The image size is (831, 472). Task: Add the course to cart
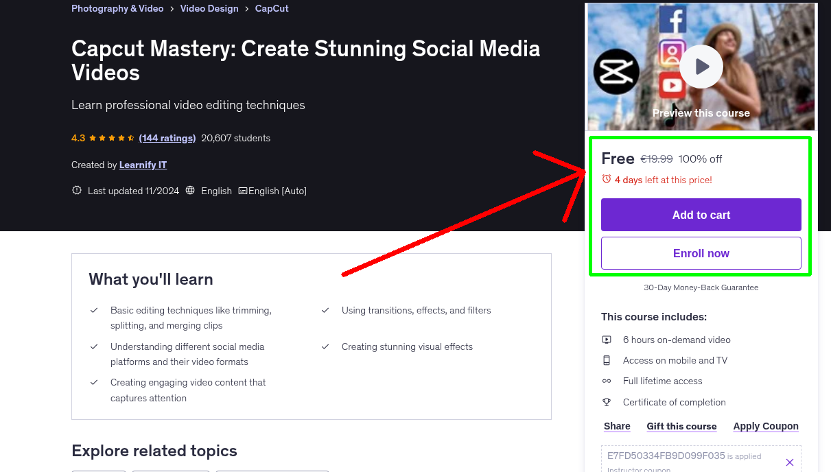(701, 215)
